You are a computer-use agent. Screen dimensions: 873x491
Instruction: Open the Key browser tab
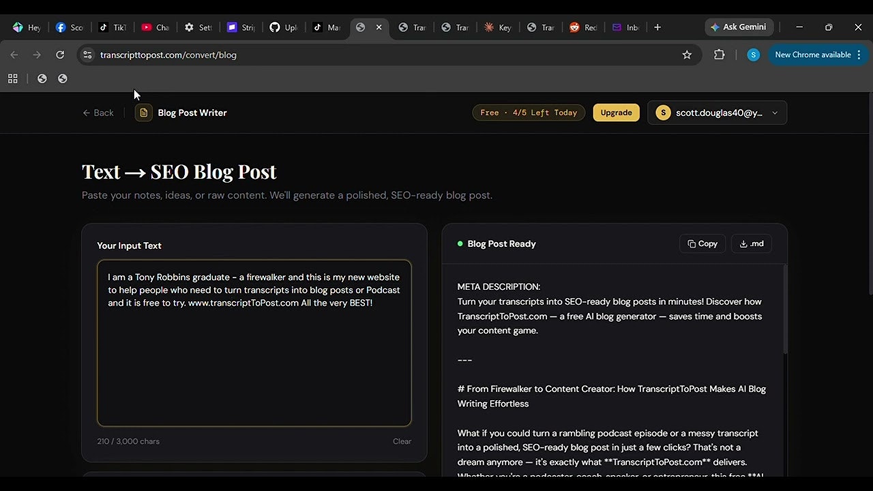coord(497,27)
